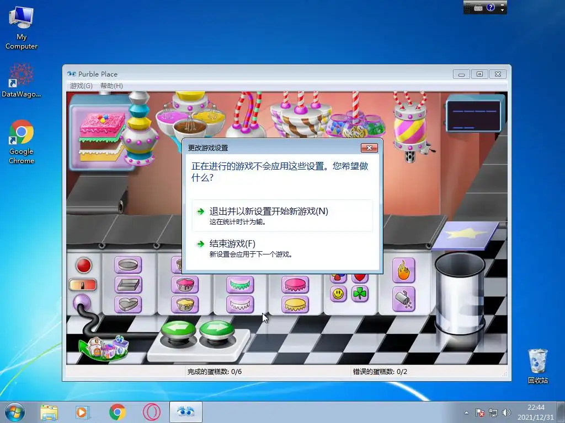This screenshot has height=423, width=565.
Task: Open the DataWagon desktop shortcut
Action: pos(22,80)
